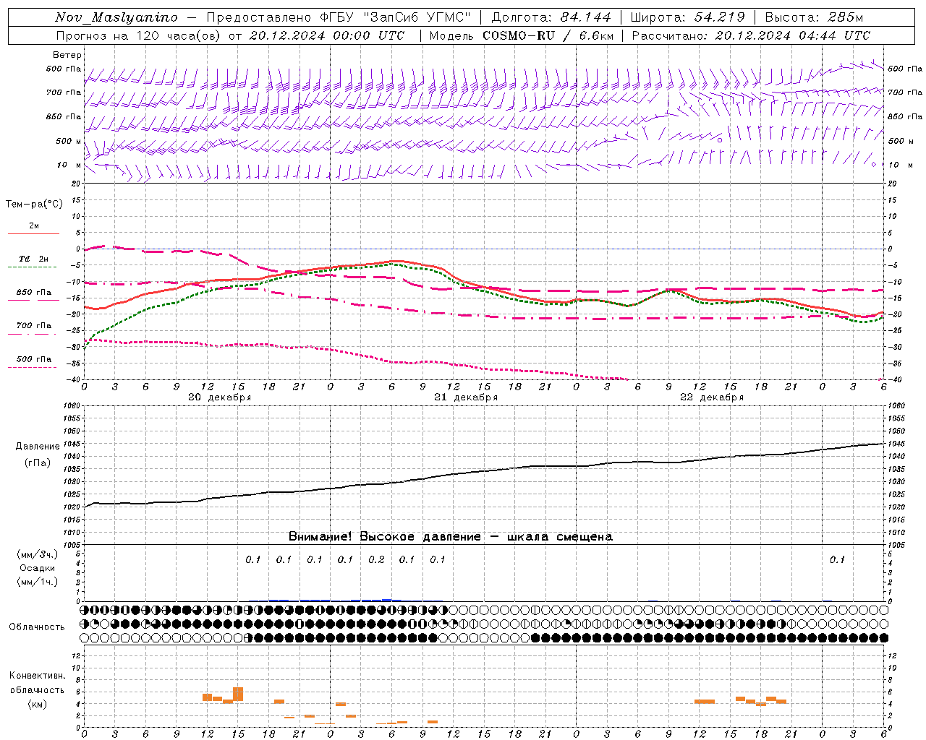Click the (км) unit label under convective cloudiness
Screen dimensions: 926x740
37,704
